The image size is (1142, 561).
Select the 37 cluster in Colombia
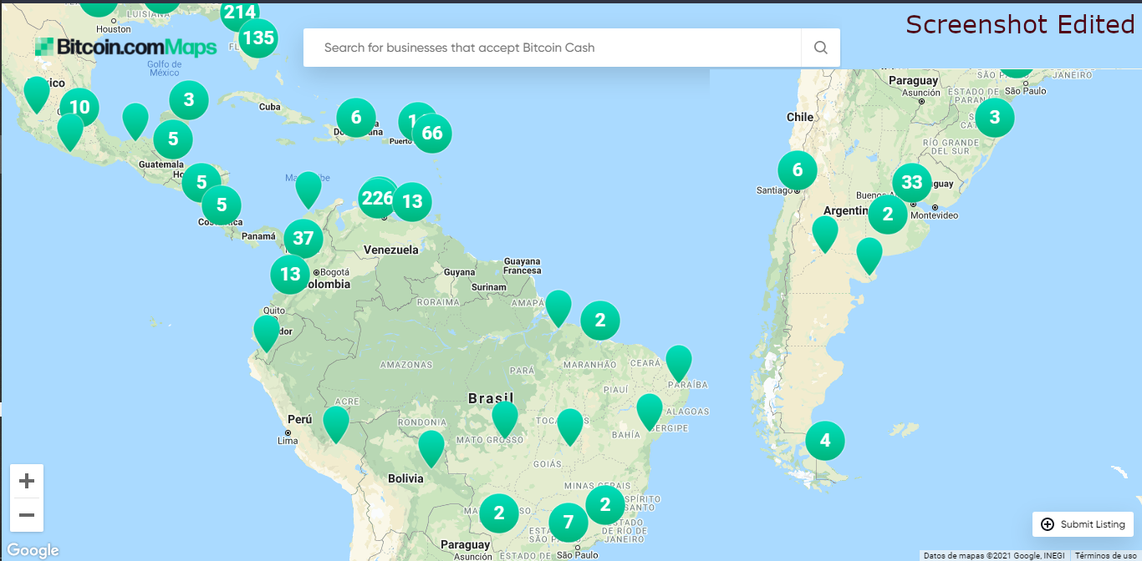tap(303, 239)
